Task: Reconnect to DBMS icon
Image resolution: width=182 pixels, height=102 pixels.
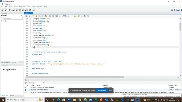Action: pos(34,10)
